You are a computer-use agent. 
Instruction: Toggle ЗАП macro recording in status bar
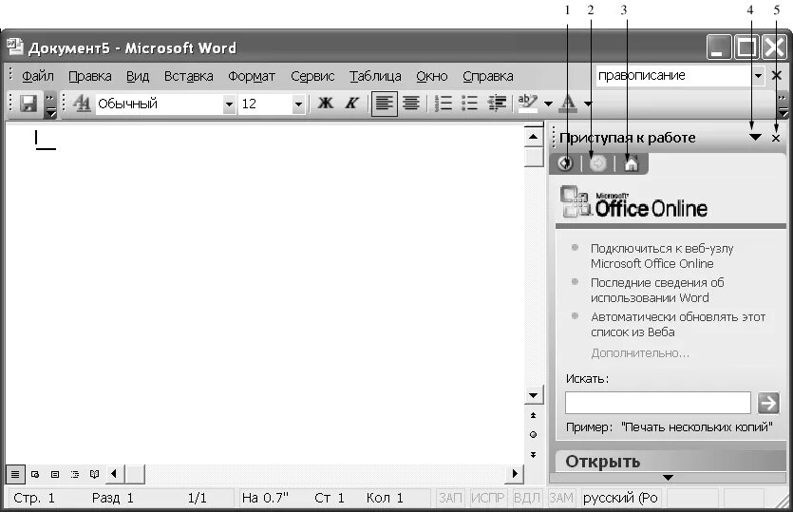click(450, 499)
